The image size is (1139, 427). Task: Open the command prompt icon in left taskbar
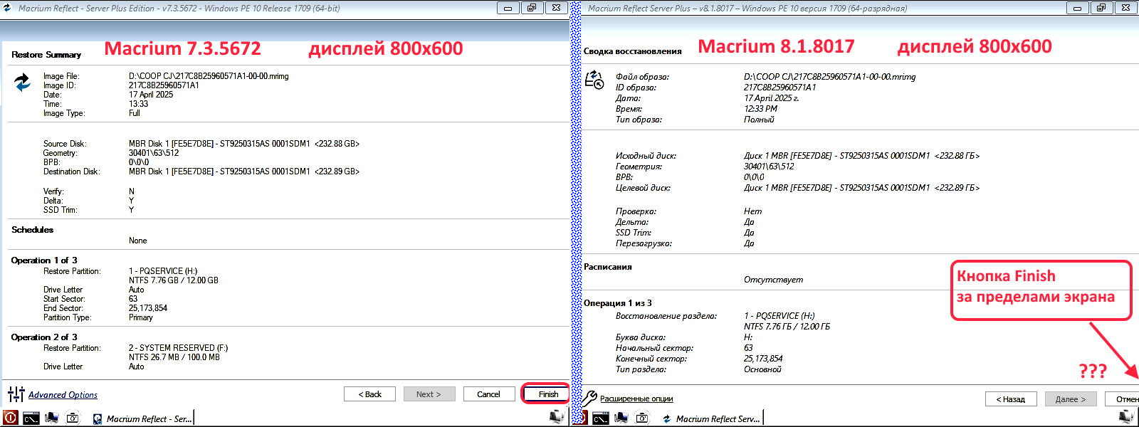(x=31, y=418)
